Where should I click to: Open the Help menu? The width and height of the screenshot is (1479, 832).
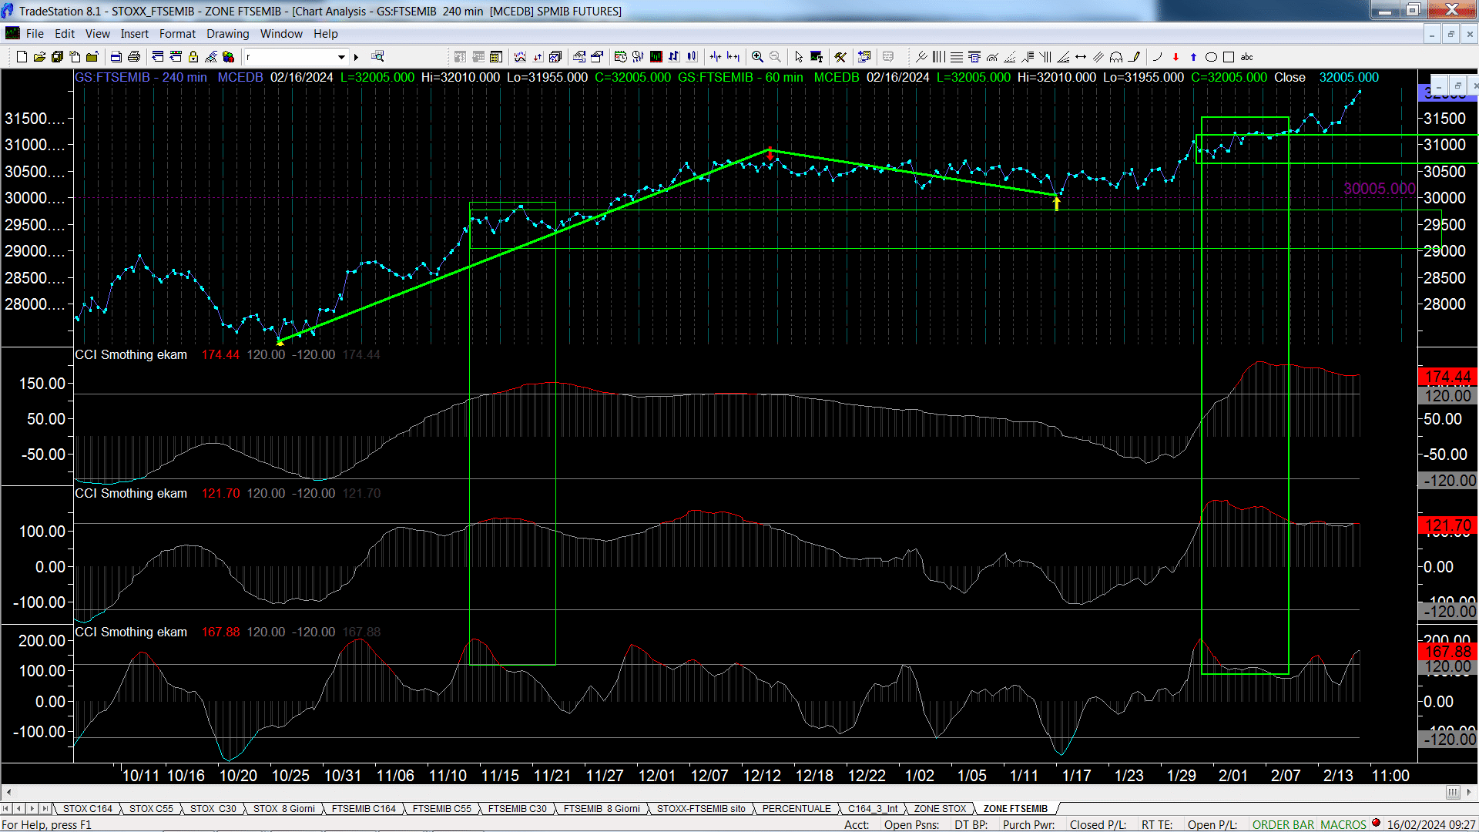pos(326,34)
